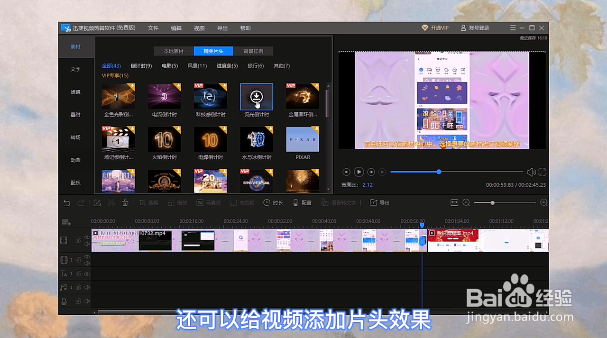
Task: Click the trash icon to delete selection
Action: (125, 202)
